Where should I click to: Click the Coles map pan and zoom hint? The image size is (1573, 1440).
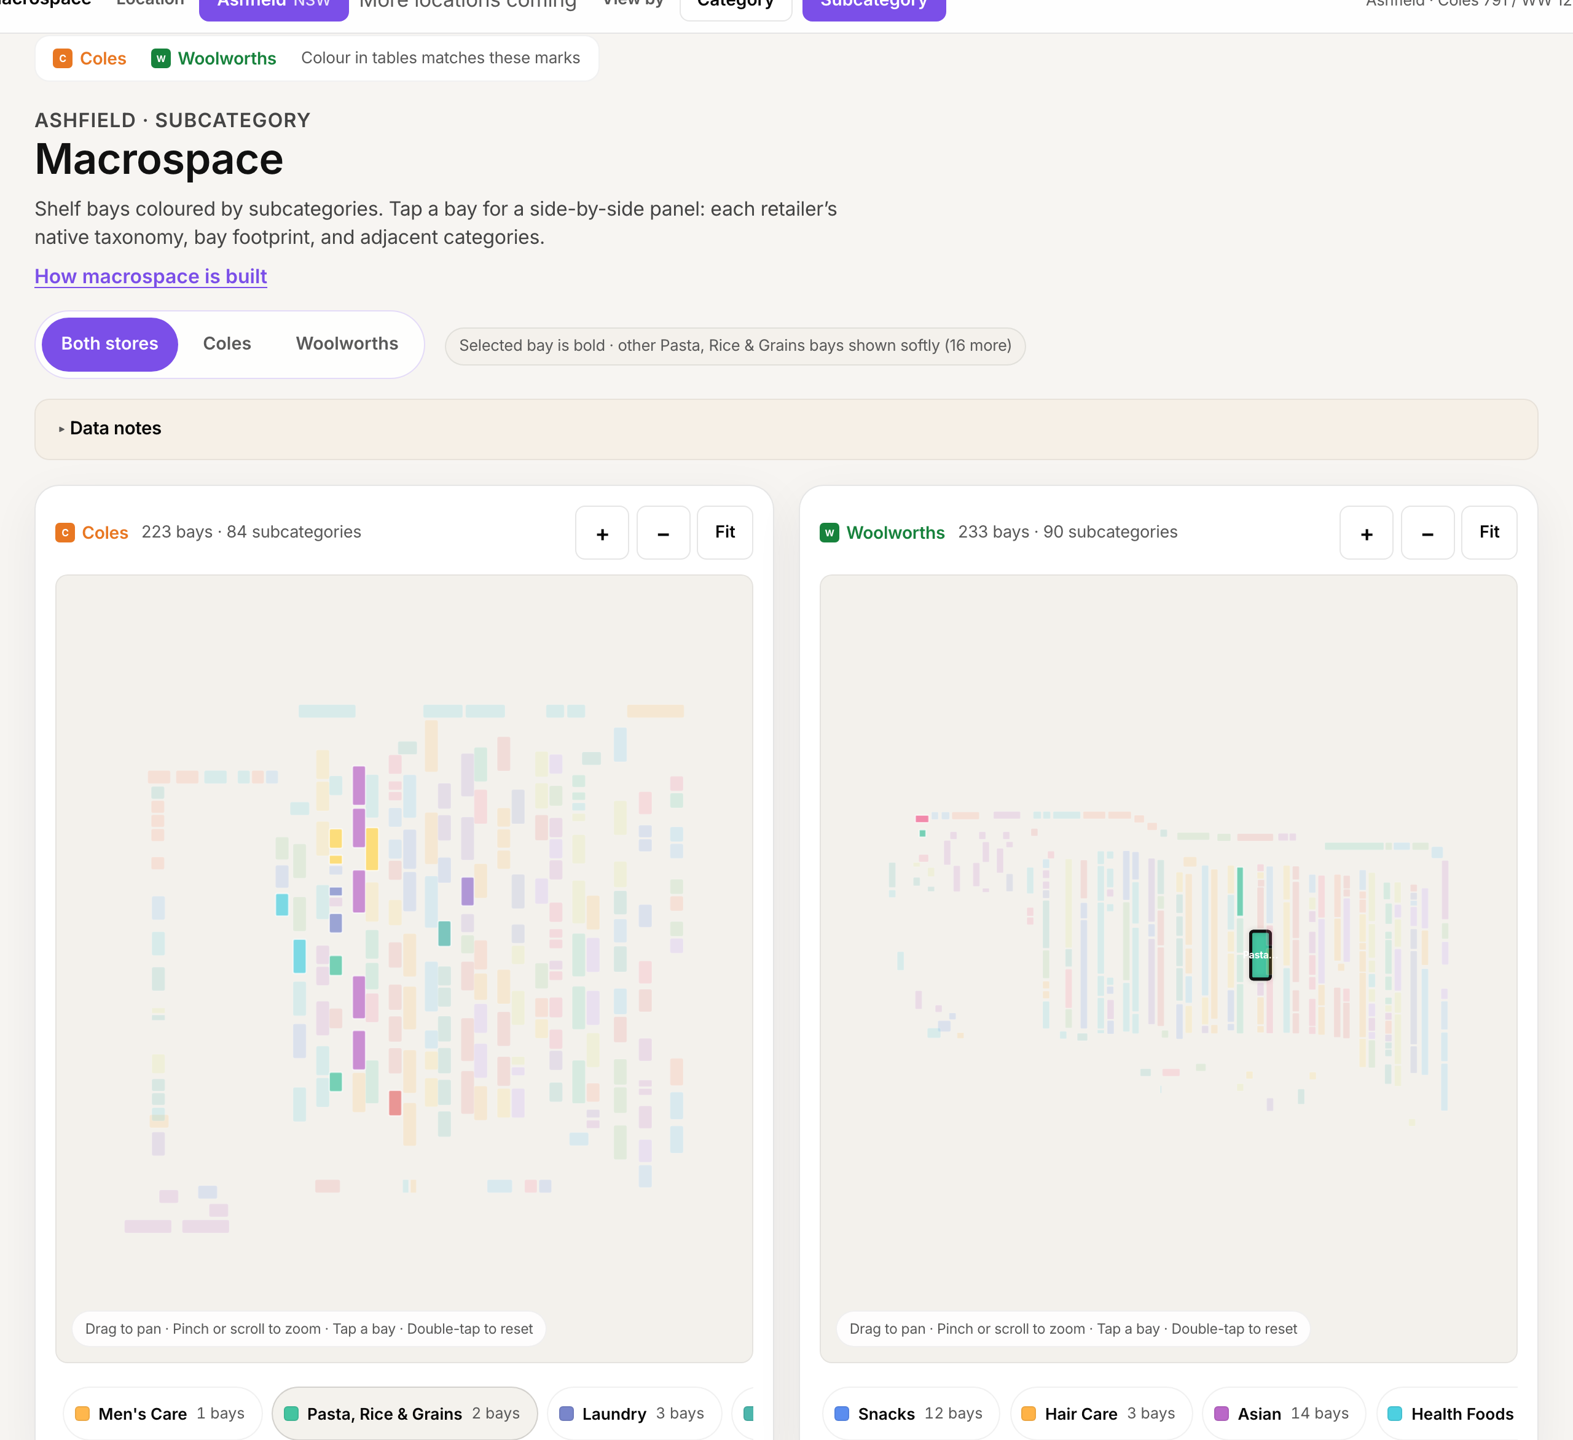(x=309, y=1328)
